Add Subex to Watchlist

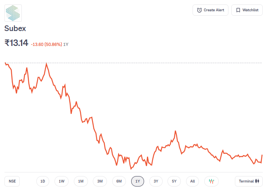[x=247, y=10]
